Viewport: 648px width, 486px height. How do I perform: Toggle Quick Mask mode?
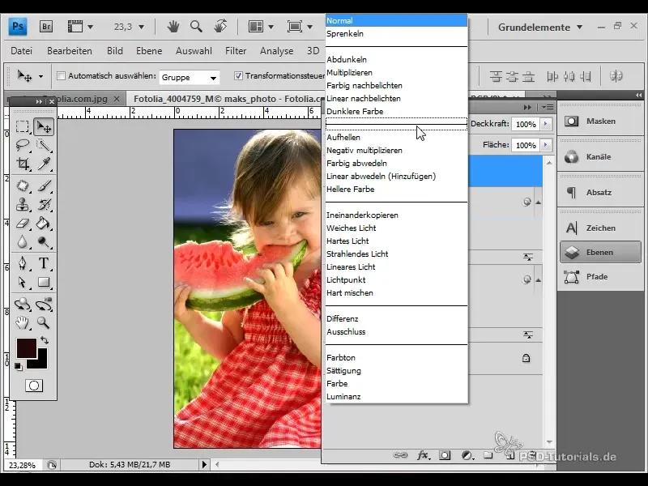click(x=34, y=386)
